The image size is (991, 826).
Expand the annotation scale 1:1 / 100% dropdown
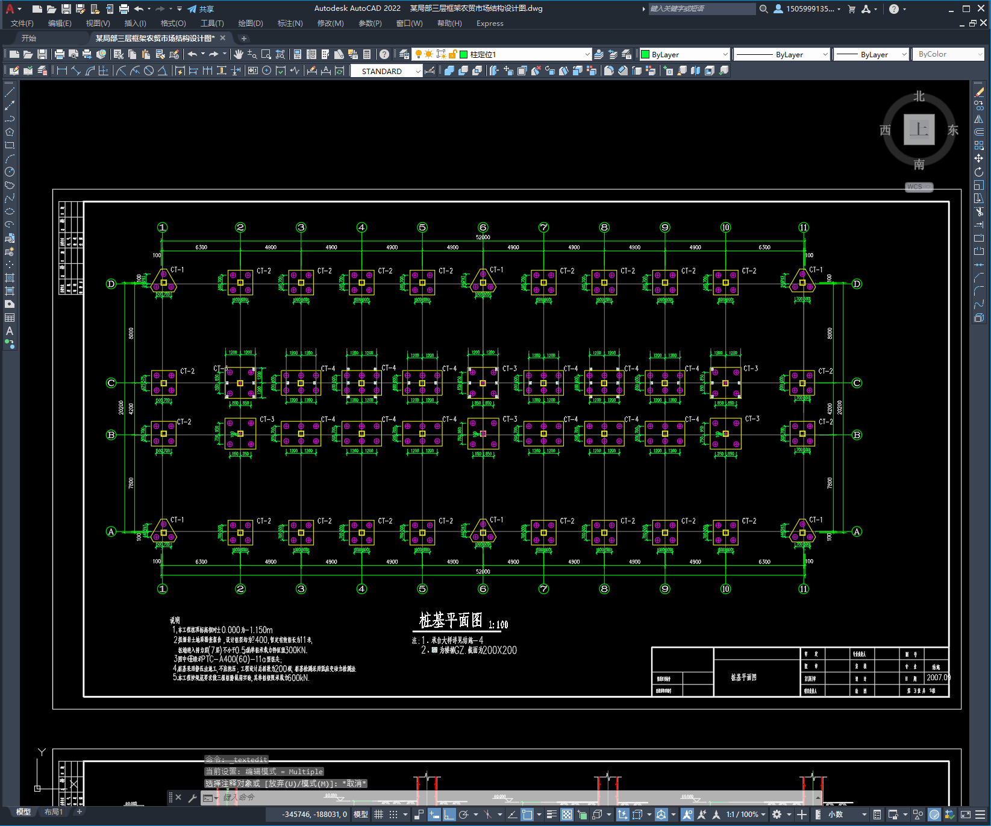click(x=746, y=815)
